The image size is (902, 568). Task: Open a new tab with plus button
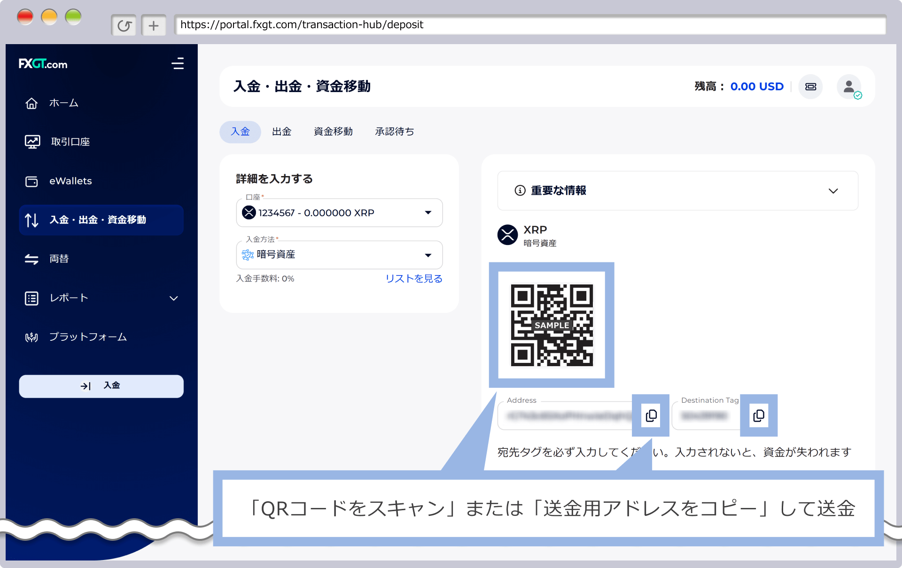(154, 25)
